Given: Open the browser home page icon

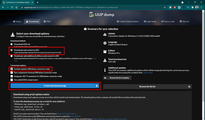Looking at the screenshot, I should pos(16,7).
